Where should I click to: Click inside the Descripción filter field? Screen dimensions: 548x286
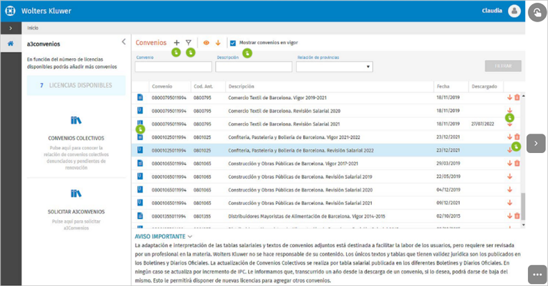254,66
